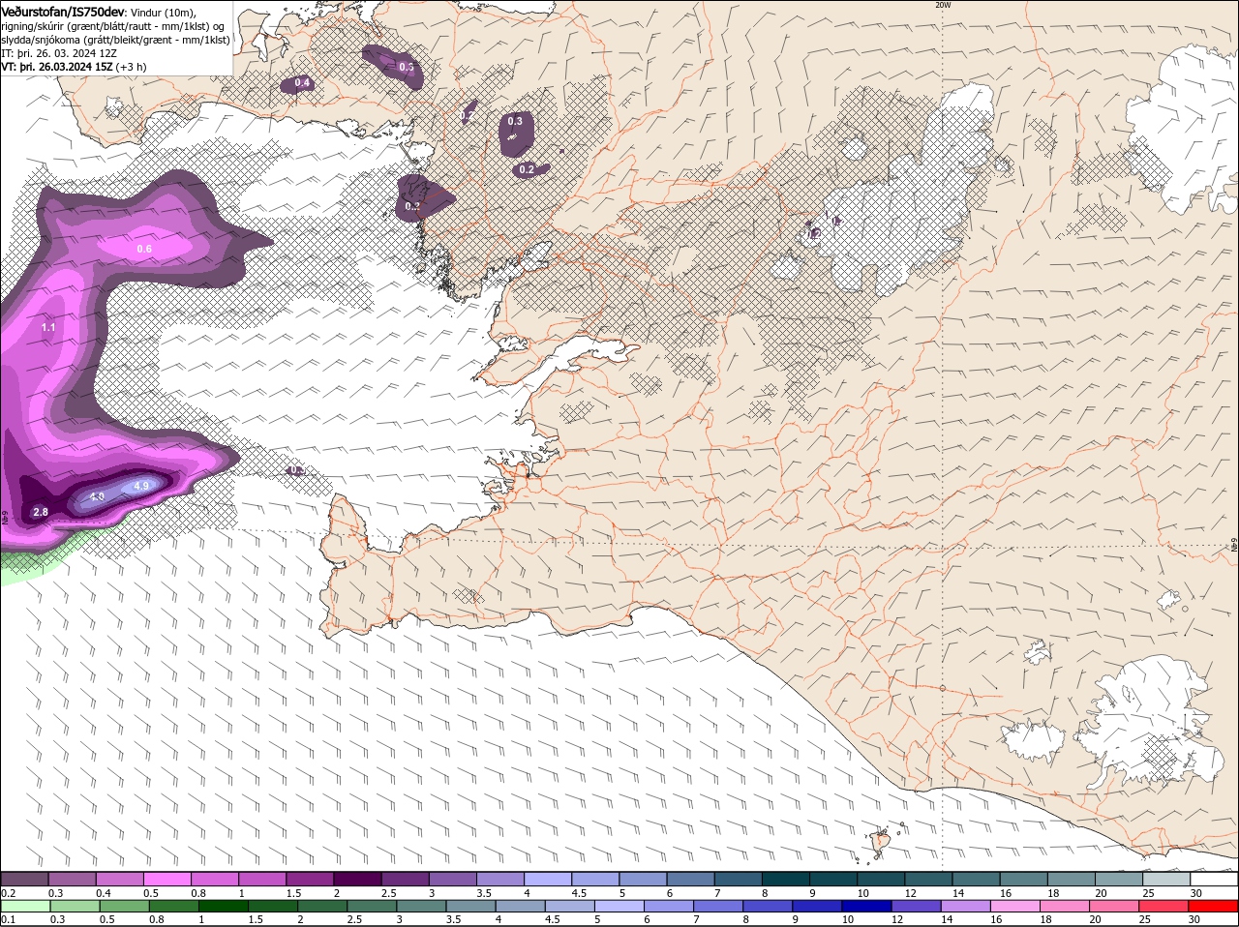The image size is (1239, 927).
Task: Select top legend swatch between 2 and 2.5
Action: [358, 879]
